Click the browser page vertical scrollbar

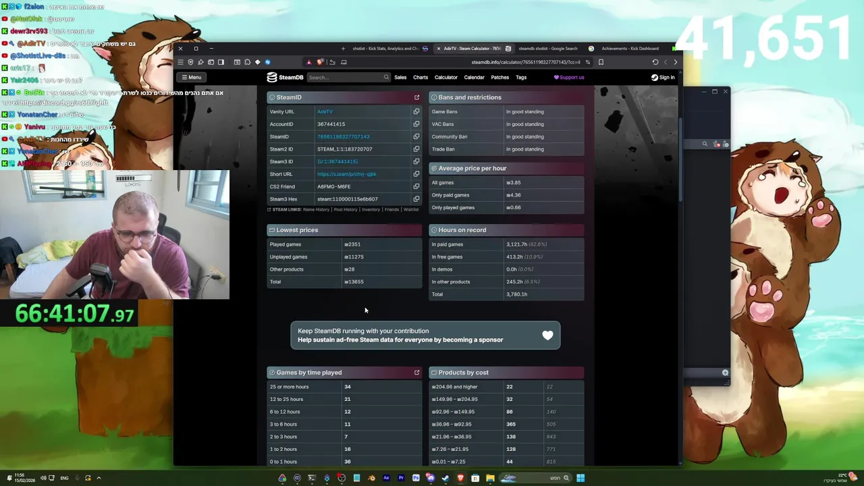click(x=680, y=159)
